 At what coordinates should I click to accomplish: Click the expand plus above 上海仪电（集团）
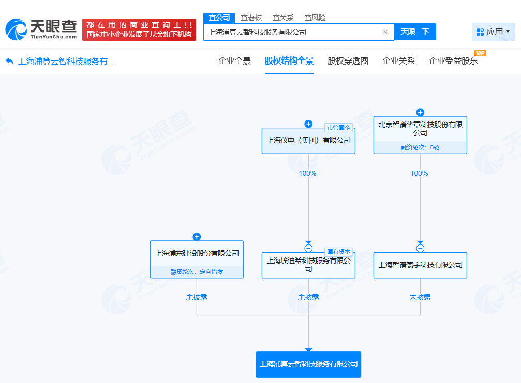(308, 124)
